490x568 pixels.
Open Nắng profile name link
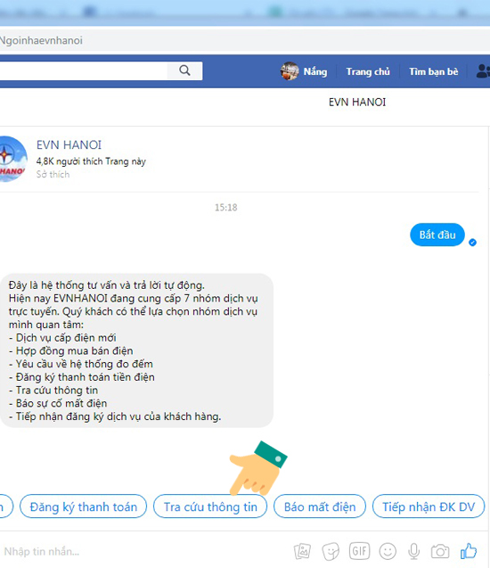point(315,71)
